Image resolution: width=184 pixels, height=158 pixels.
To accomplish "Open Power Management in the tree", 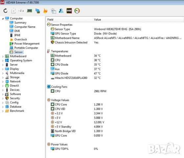I will (27, 43).
